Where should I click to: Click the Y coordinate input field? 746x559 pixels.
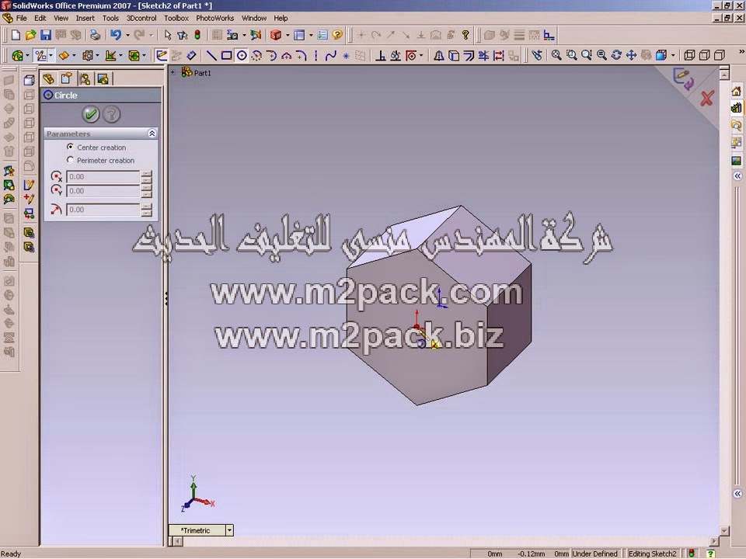[103, 191]
